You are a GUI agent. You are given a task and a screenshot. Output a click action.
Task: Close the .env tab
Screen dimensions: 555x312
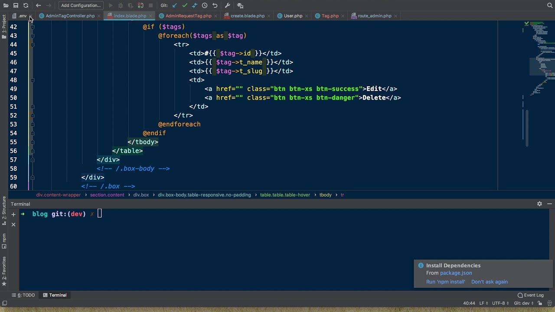pyautogui.click(x=31, y=16)
